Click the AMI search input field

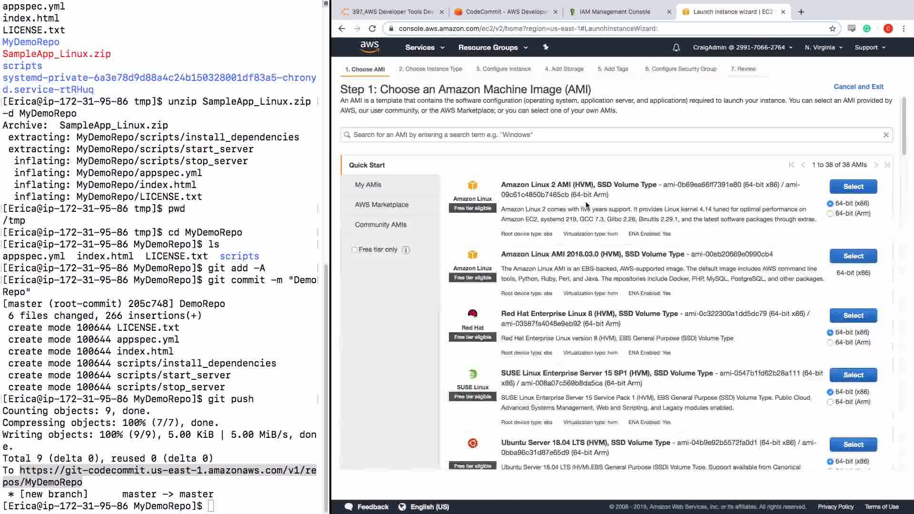point(614,135)
